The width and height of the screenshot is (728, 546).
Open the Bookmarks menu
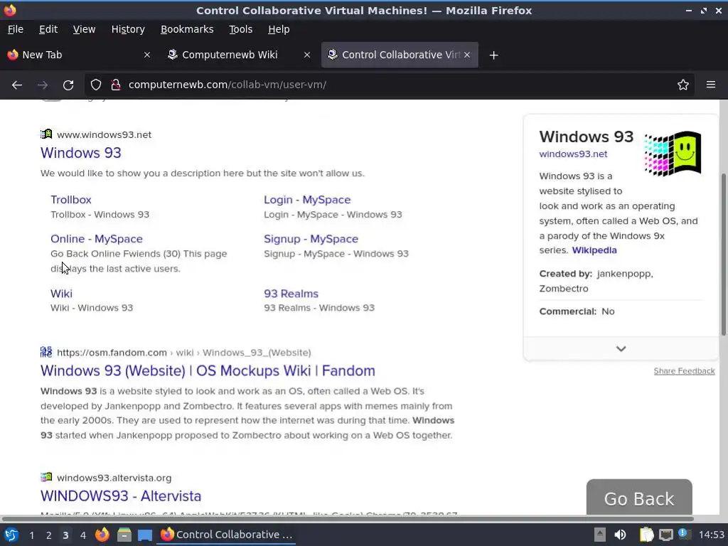(187, 29)
